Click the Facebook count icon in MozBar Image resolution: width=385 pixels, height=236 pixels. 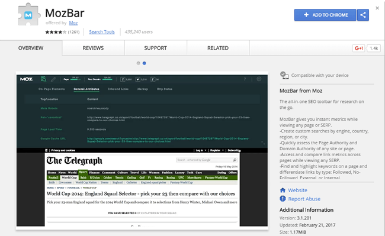(x=123, y=79)
